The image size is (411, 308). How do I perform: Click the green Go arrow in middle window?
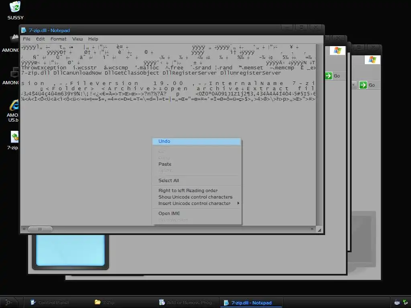[x=328, y=76]
